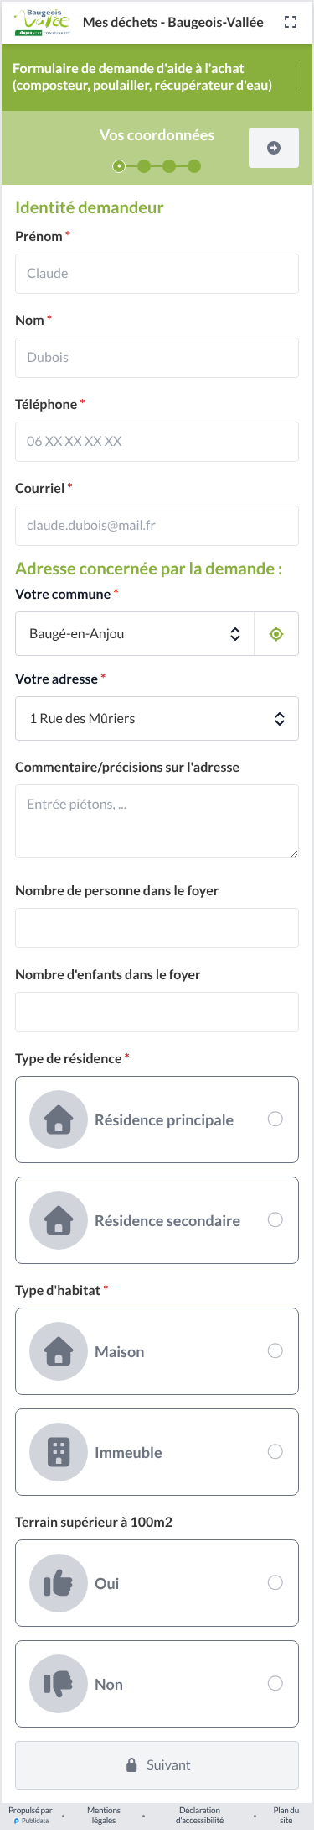The width and height of the screenshot is (314, 1830).
Task: Select the Résidence secondaire radio button
Action: coord(275,1219)
